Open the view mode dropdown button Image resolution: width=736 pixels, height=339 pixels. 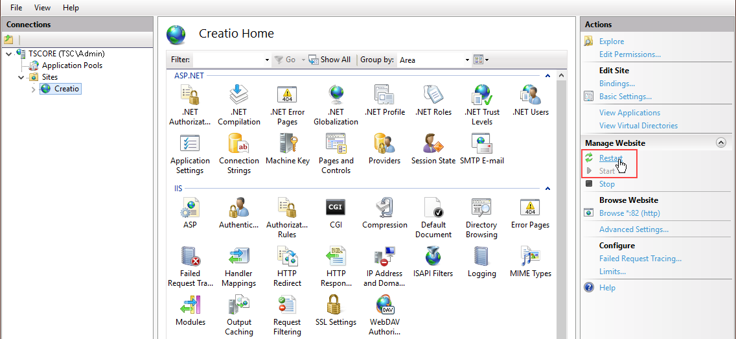481,60
